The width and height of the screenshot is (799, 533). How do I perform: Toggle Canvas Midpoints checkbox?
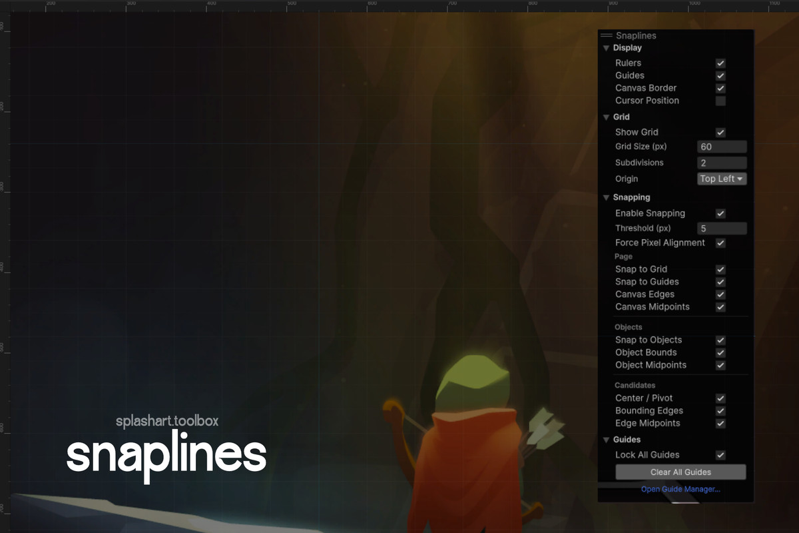720,307
